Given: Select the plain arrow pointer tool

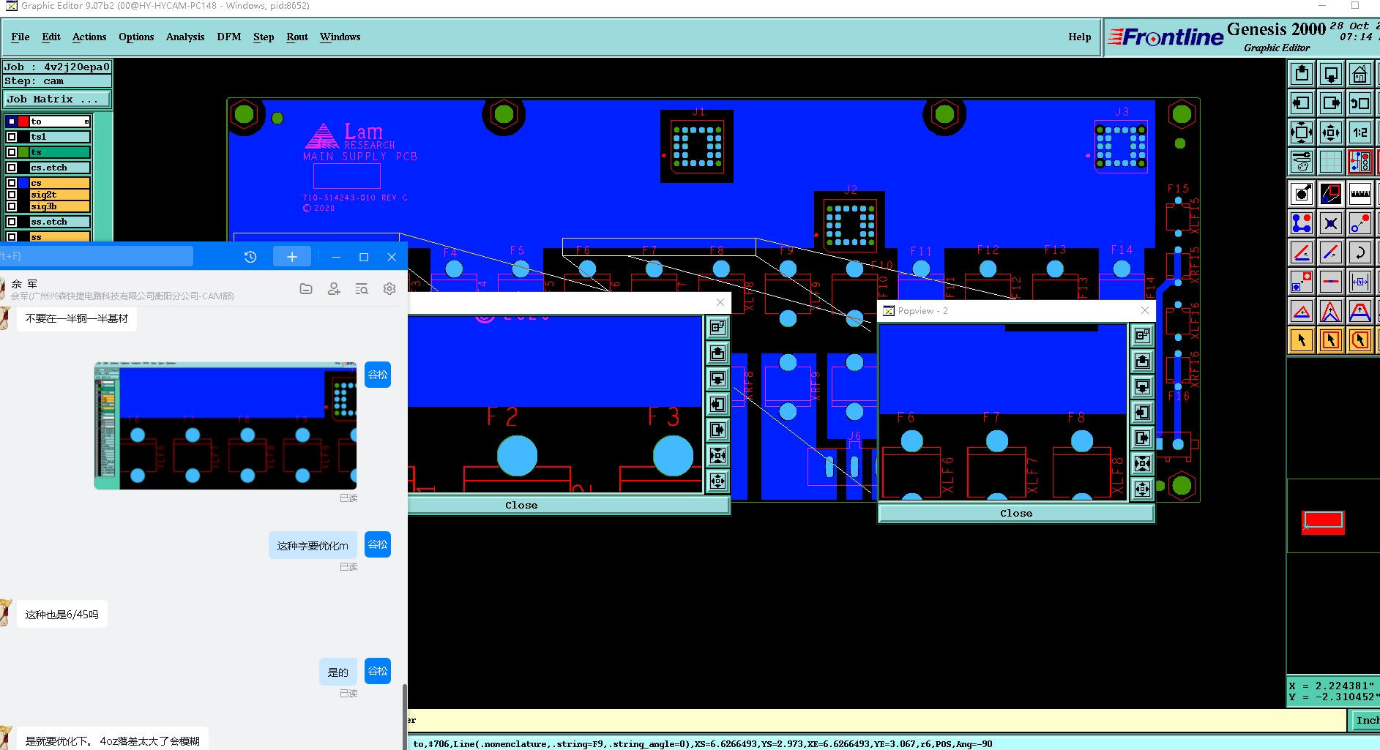Looking at the screenshot, I should click(1301, 340).
